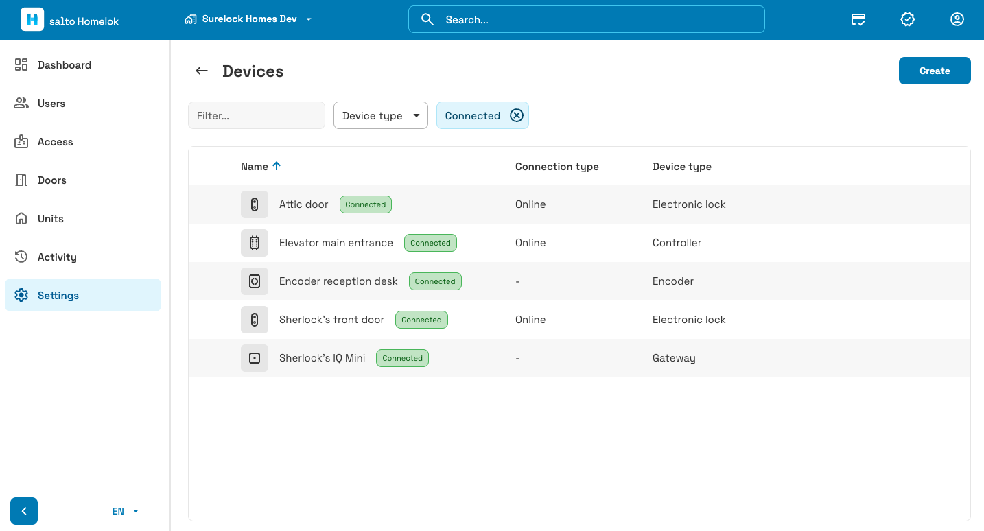Click the Gateway device type cell
The image size is (984, 531).
[674, 358]
